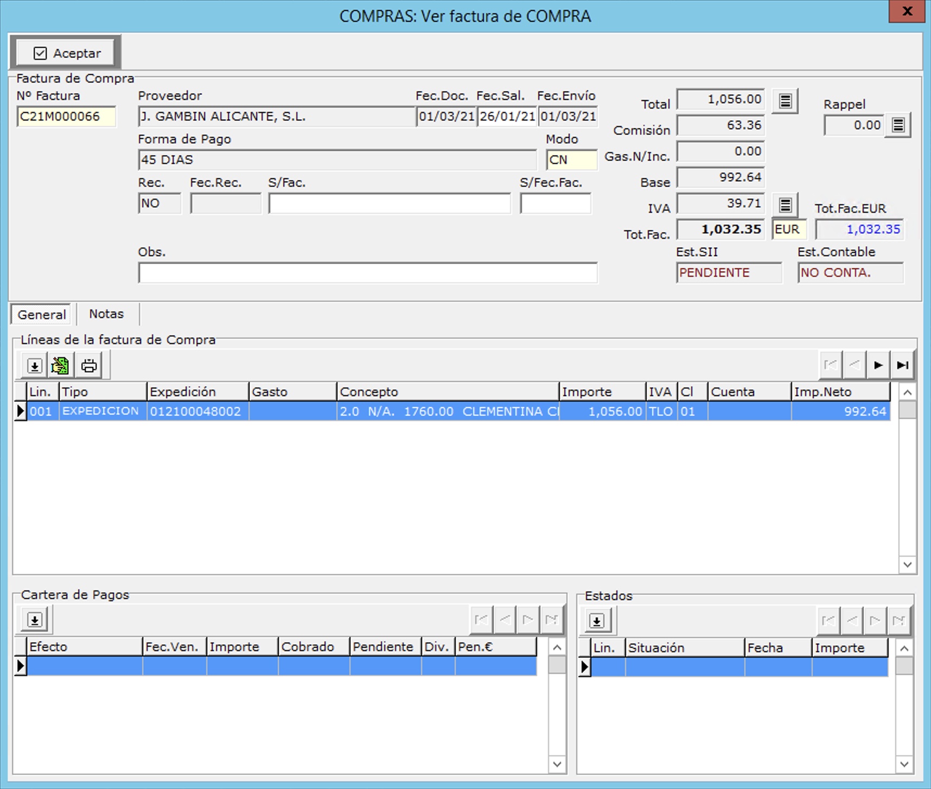
Task: Click download icon in Estados panel
Action: [x=597, y=620]
